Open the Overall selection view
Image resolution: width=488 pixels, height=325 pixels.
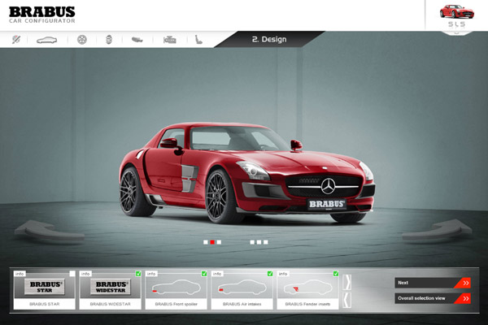click(x=433, y=298)
